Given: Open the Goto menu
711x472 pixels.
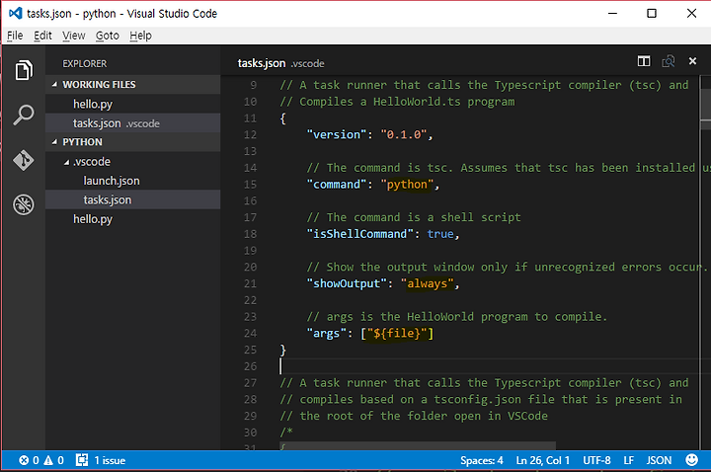Looking at the screenshot, I should pos(107,36).
